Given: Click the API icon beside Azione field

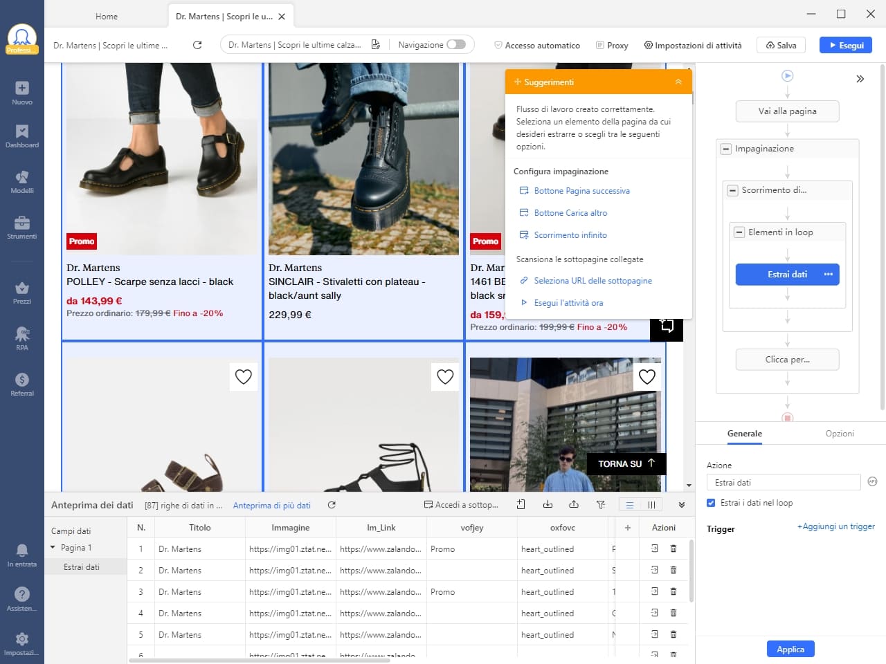Looking at the screenshot, I should click(x=872, y=481).
